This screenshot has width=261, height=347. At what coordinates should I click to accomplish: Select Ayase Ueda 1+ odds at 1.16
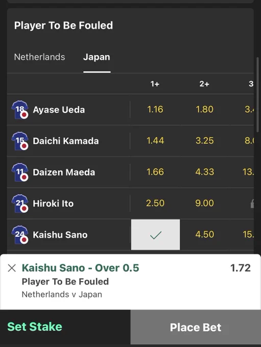tap(155, 109)
